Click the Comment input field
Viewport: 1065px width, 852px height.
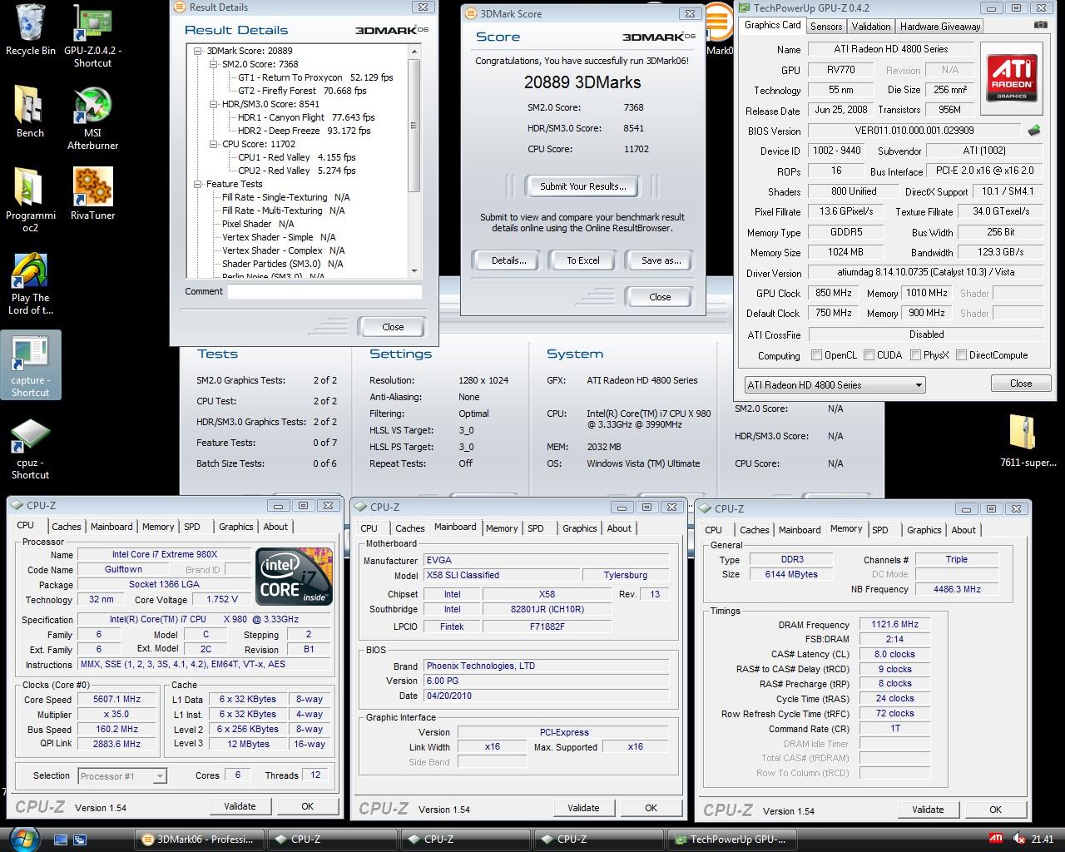coord(325,292)
